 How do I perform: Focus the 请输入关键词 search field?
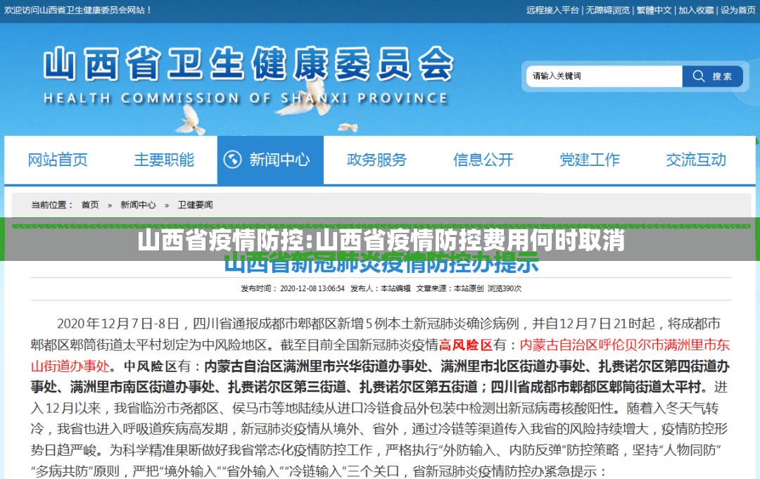click(x=603, y=76)
